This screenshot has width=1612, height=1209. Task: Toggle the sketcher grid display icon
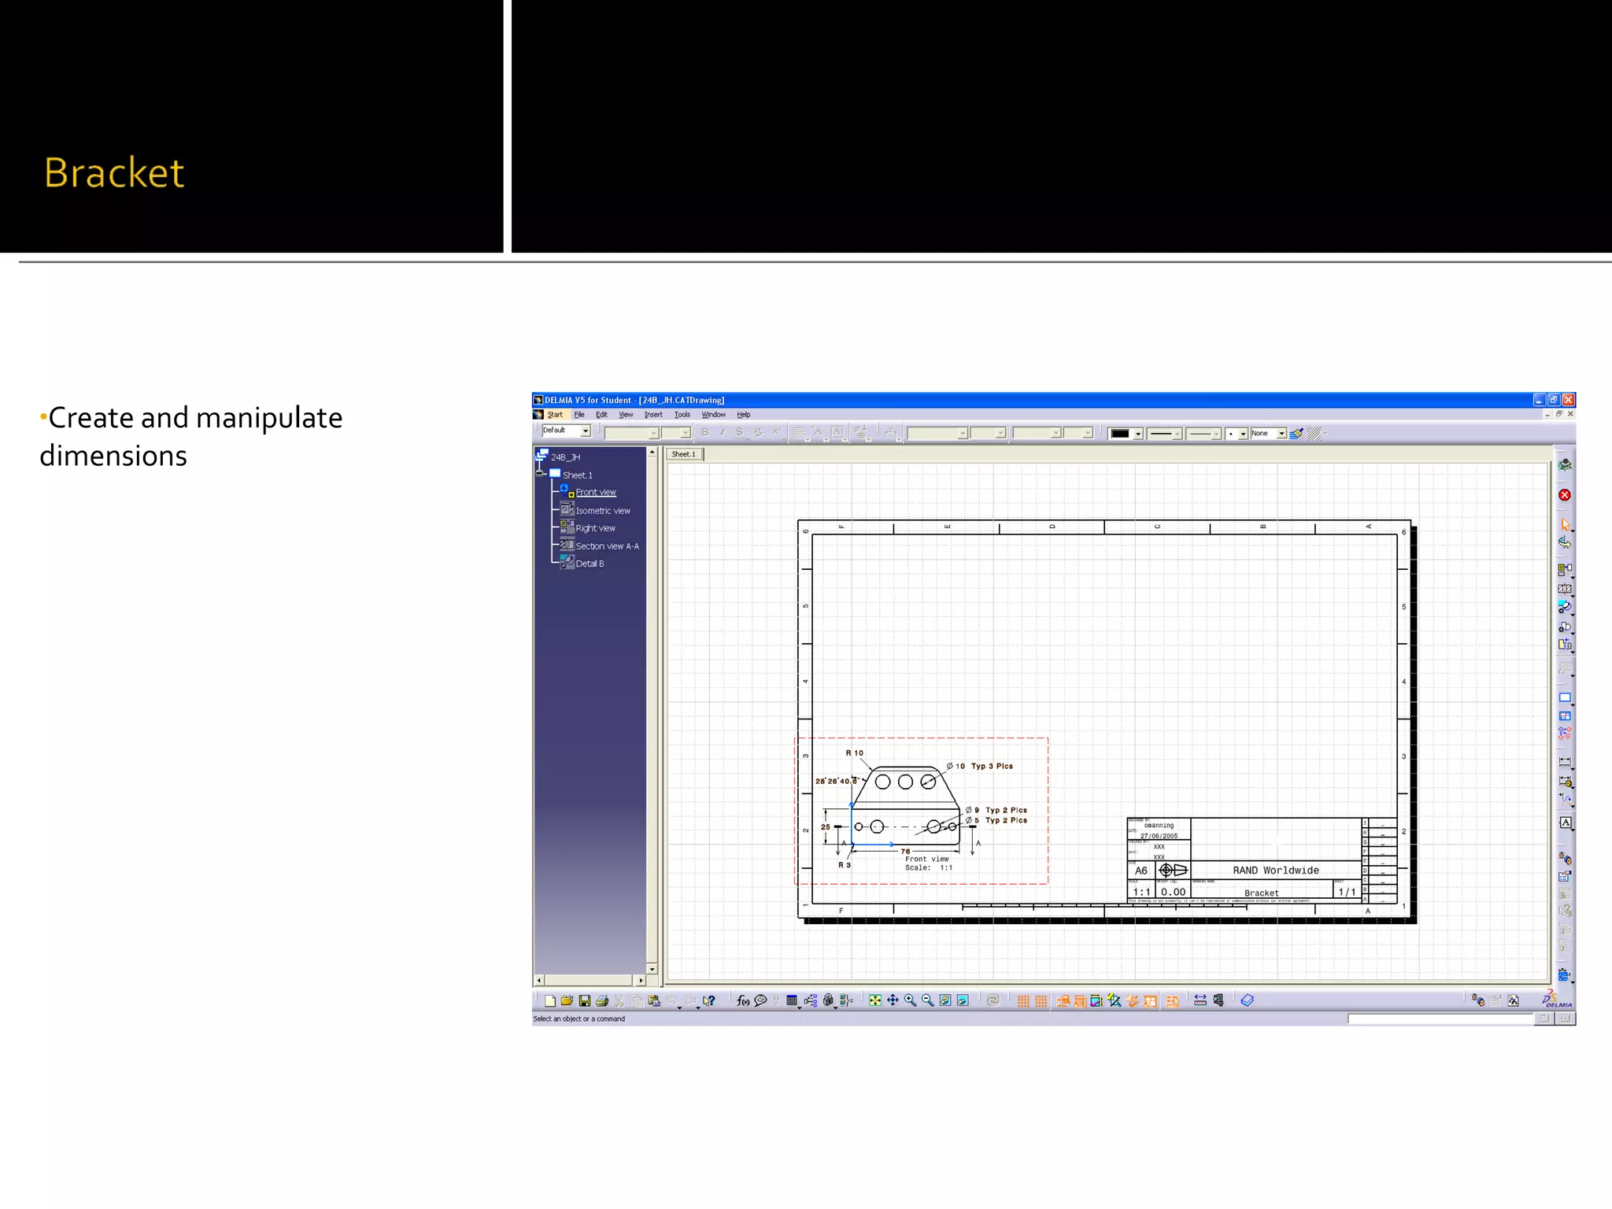(1023, 1001)
